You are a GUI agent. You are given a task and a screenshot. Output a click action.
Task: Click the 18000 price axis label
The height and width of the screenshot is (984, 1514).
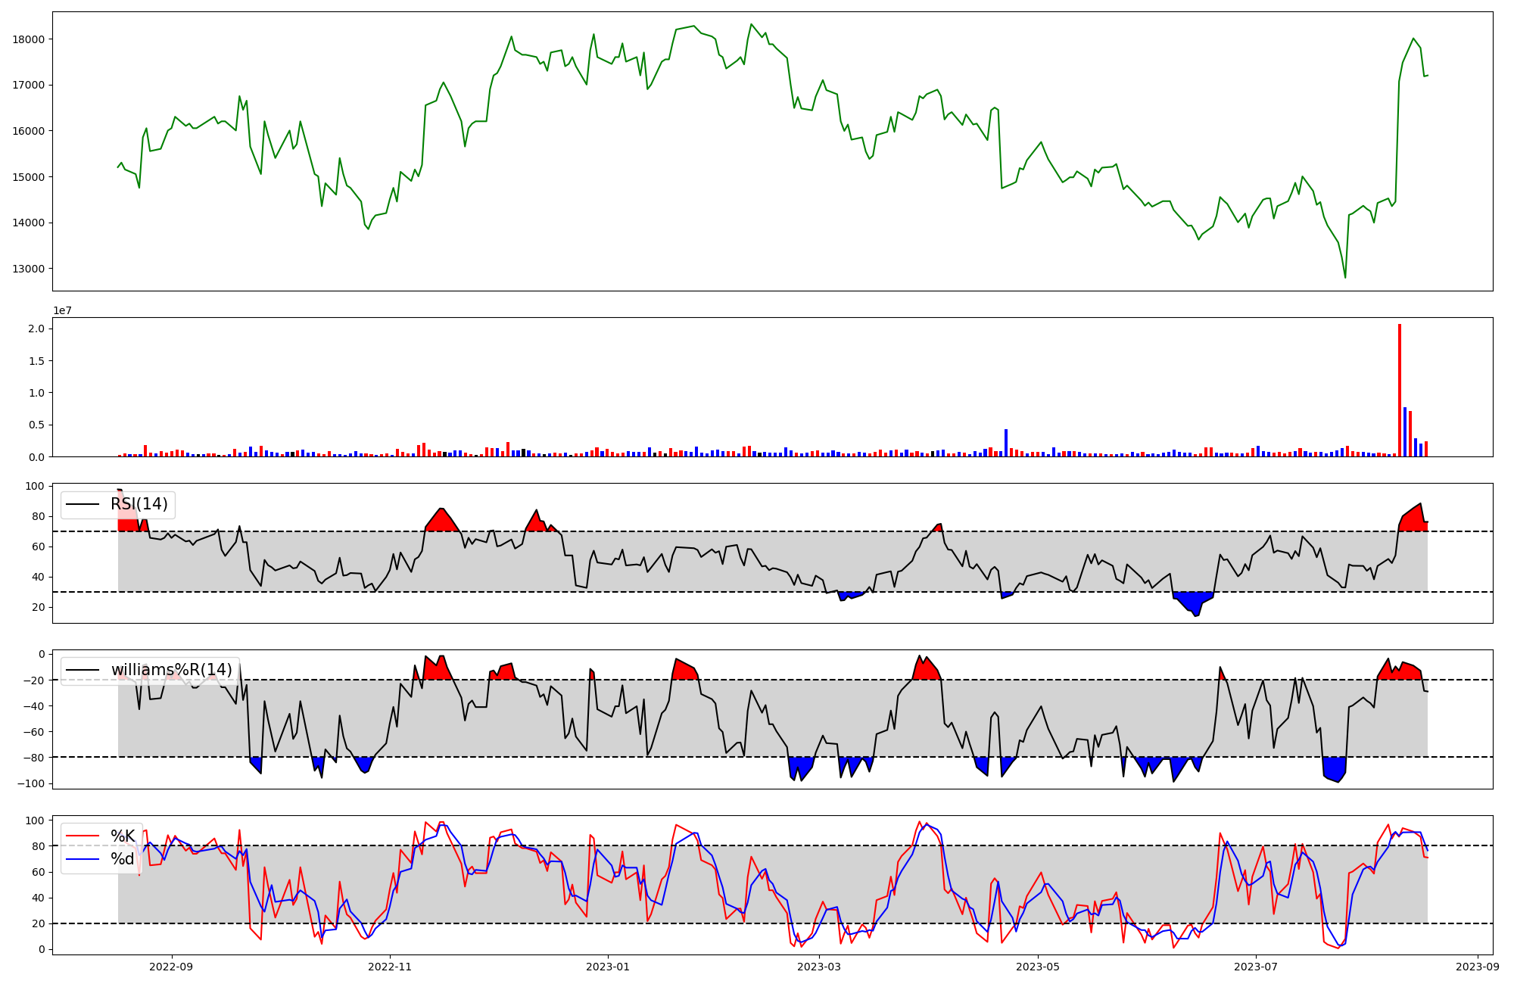click(29, 39)
